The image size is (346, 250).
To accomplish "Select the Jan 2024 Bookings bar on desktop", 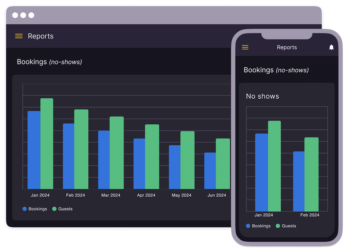I will 34,150.
